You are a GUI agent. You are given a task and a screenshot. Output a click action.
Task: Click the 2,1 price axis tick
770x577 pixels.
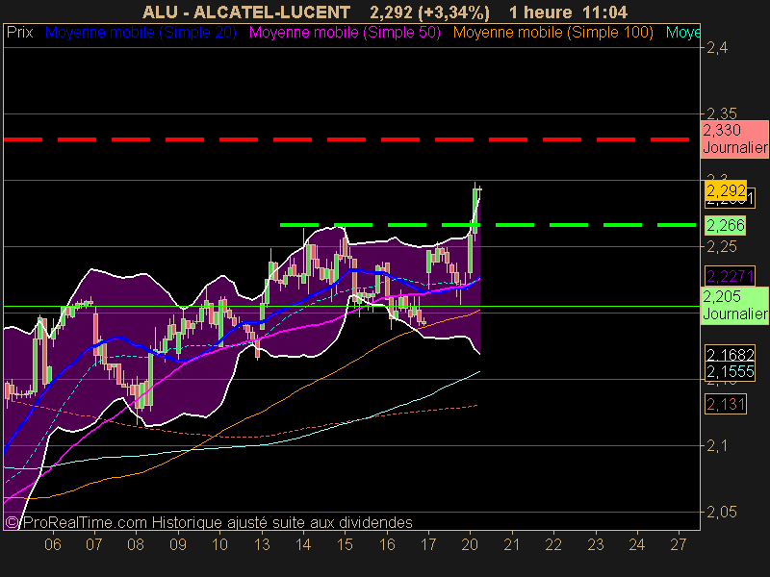[717, 445]
